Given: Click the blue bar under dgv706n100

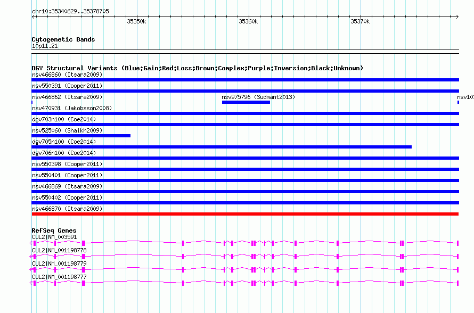Looking at the screenshot, I should point(245,158).
